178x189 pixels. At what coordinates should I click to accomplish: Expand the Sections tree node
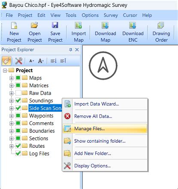coord(12,139)
